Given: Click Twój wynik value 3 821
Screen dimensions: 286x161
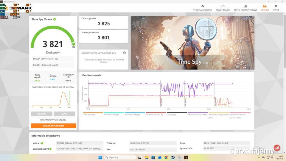Looking at the screenshot, I should [37, 81].
